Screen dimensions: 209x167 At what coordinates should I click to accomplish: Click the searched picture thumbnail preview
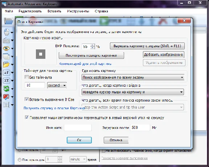41,54
